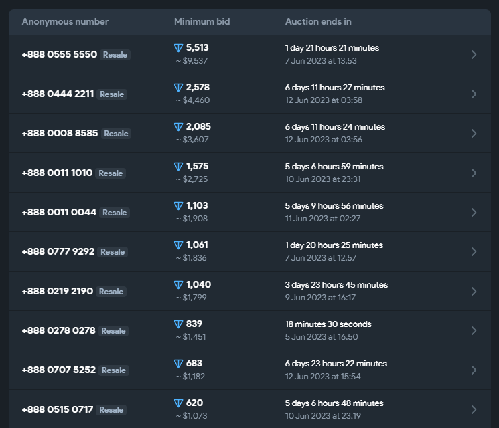Click Resale badge beside +888 0011 1010
This screenshot has height=428, width=499.
coord(111,173)
